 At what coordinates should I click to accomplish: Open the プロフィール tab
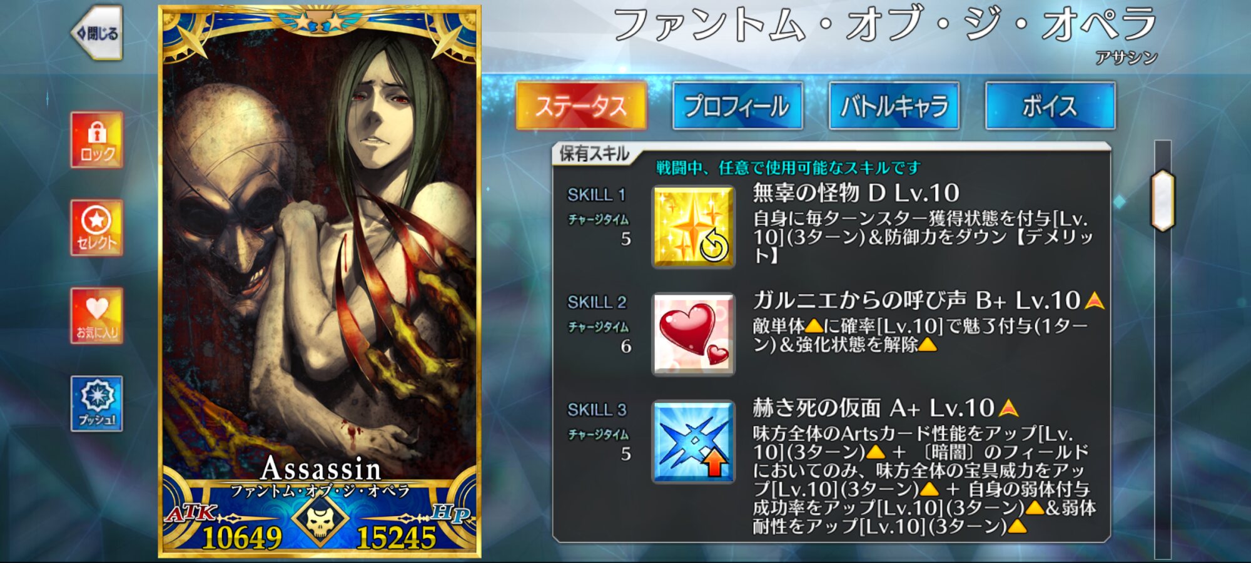[737, 106]
